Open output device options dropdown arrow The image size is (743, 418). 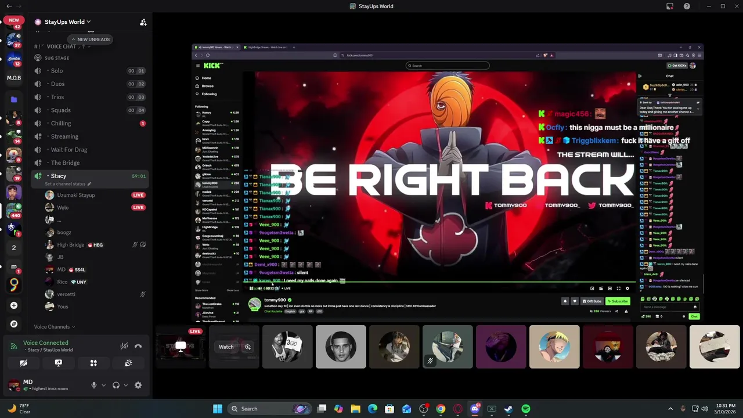pyautogui.click(x=125, y=385)
